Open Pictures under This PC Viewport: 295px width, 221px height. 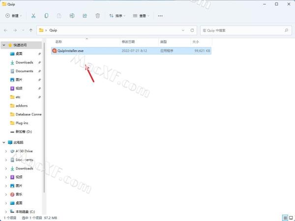tap(19, 186)
